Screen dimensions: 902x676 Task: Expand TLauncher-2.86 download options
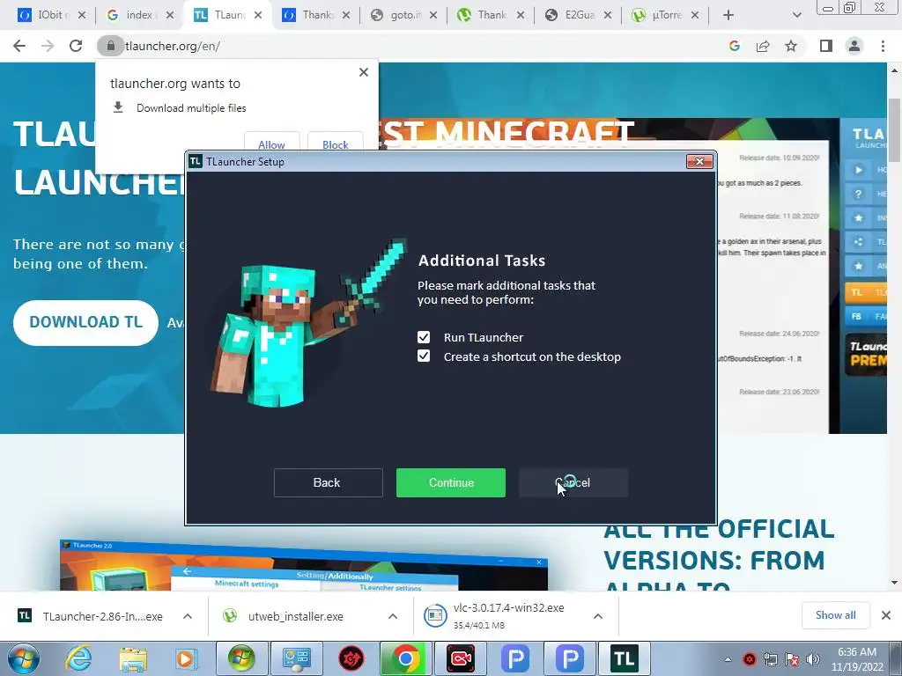pyautogui.click(x=188, y=616)
